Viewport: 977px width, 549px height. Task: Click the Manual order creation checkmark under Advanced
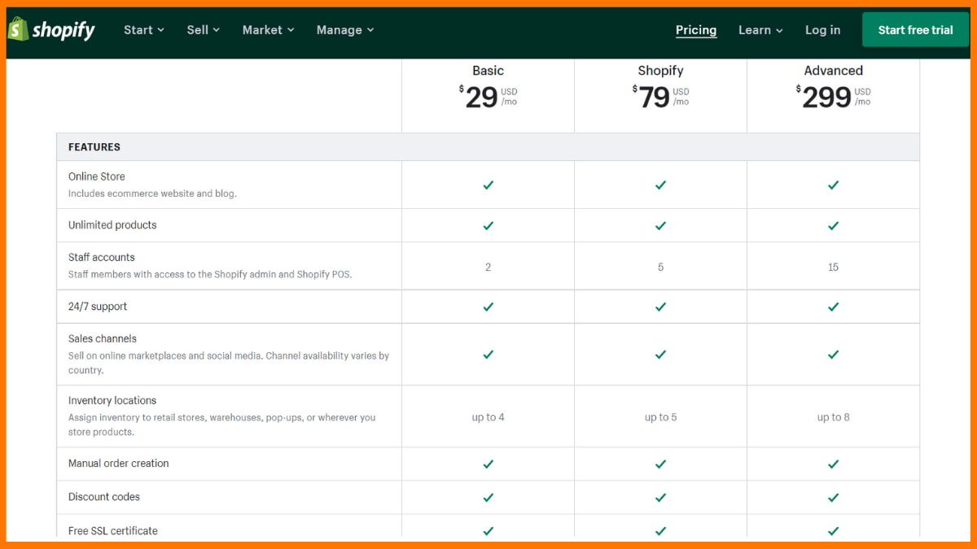833,464
